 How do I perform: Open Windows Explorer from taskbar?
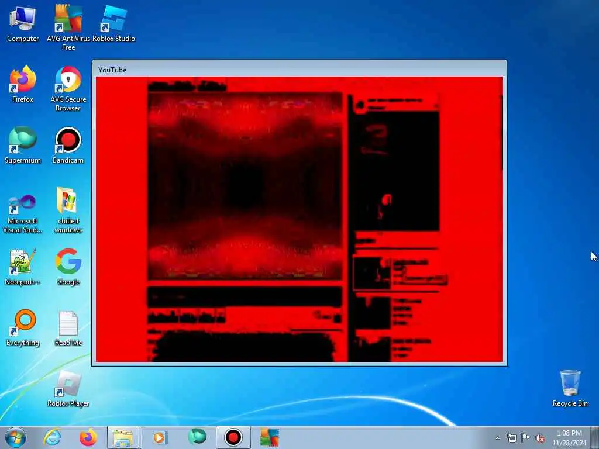(123, 437)
